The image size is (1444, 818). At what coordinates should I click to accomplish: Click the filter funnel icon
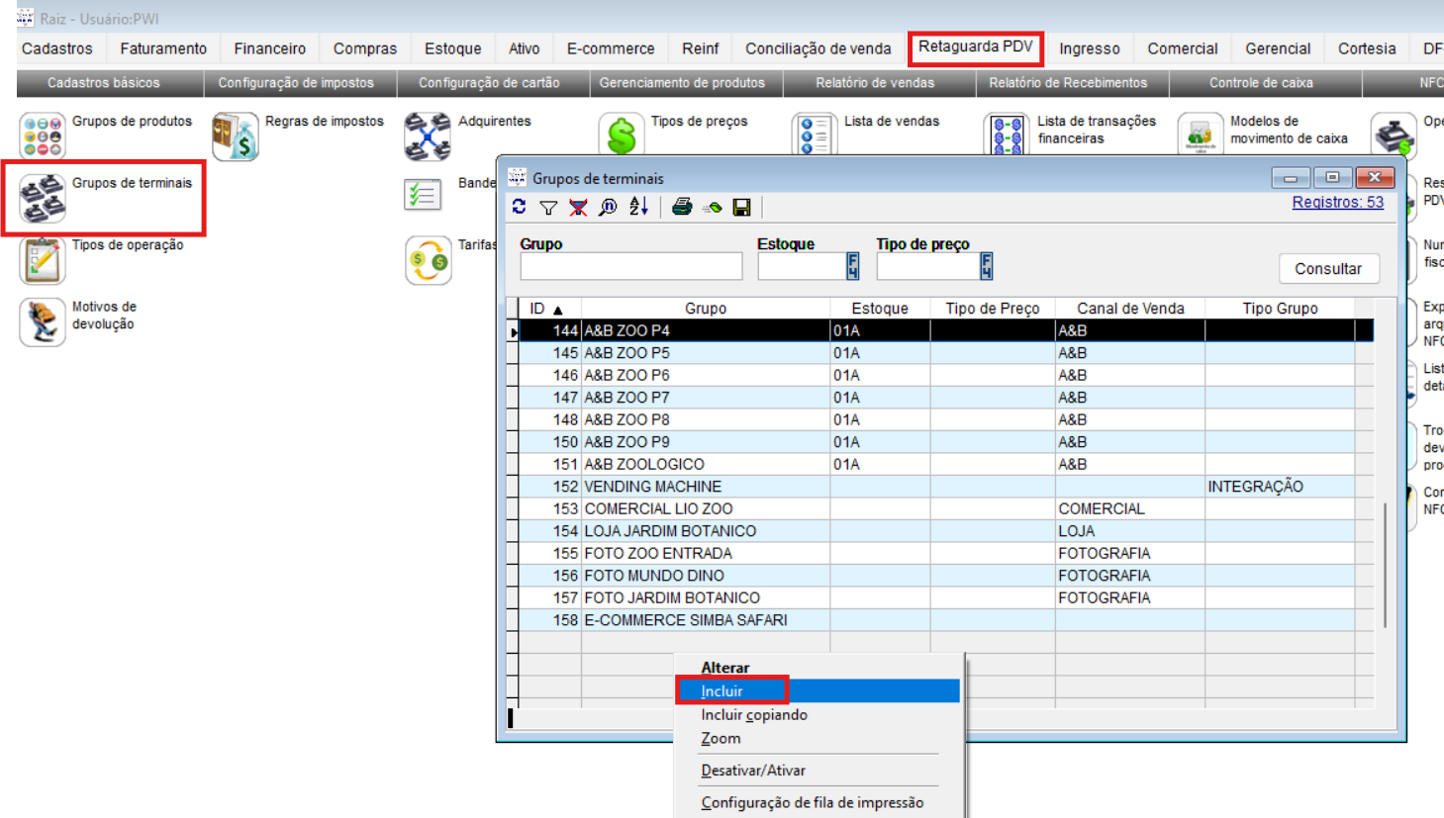pyautogui.click(x=548, y=207)
